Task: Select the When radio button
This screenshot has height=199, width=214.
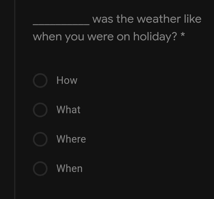Action: pyautogui.click(x=40, y=169)
